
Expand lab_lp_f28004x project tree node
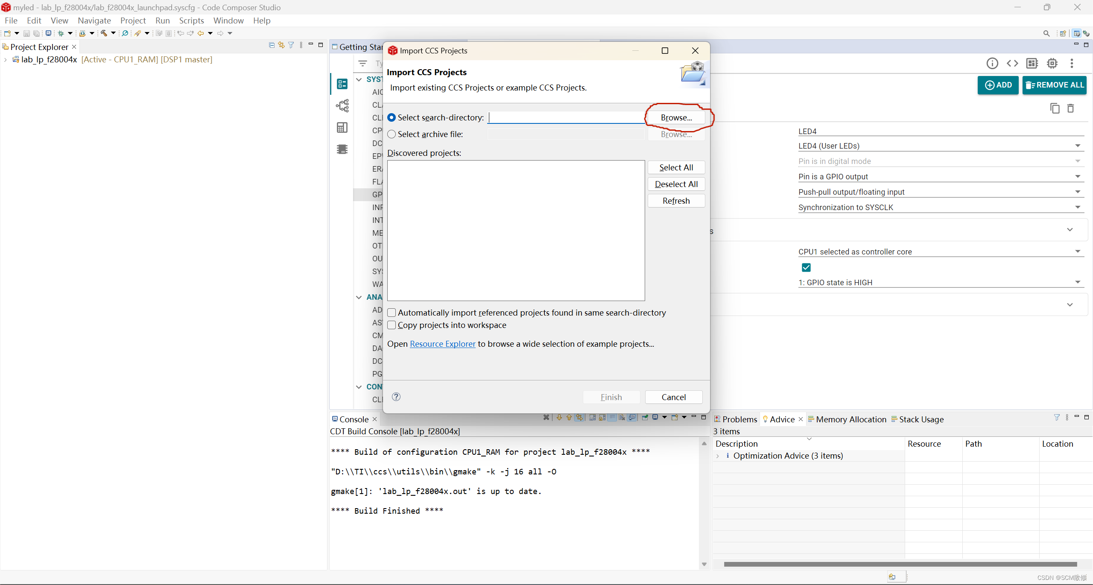(5, 60)
